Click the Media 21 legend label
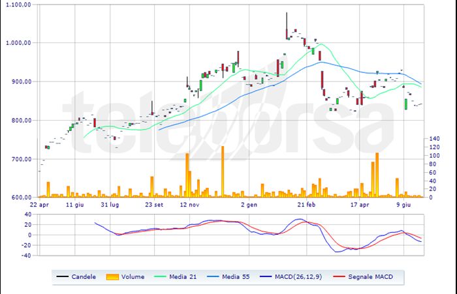The width and height of the screenshot is (457, 294). tap(183, 277)
